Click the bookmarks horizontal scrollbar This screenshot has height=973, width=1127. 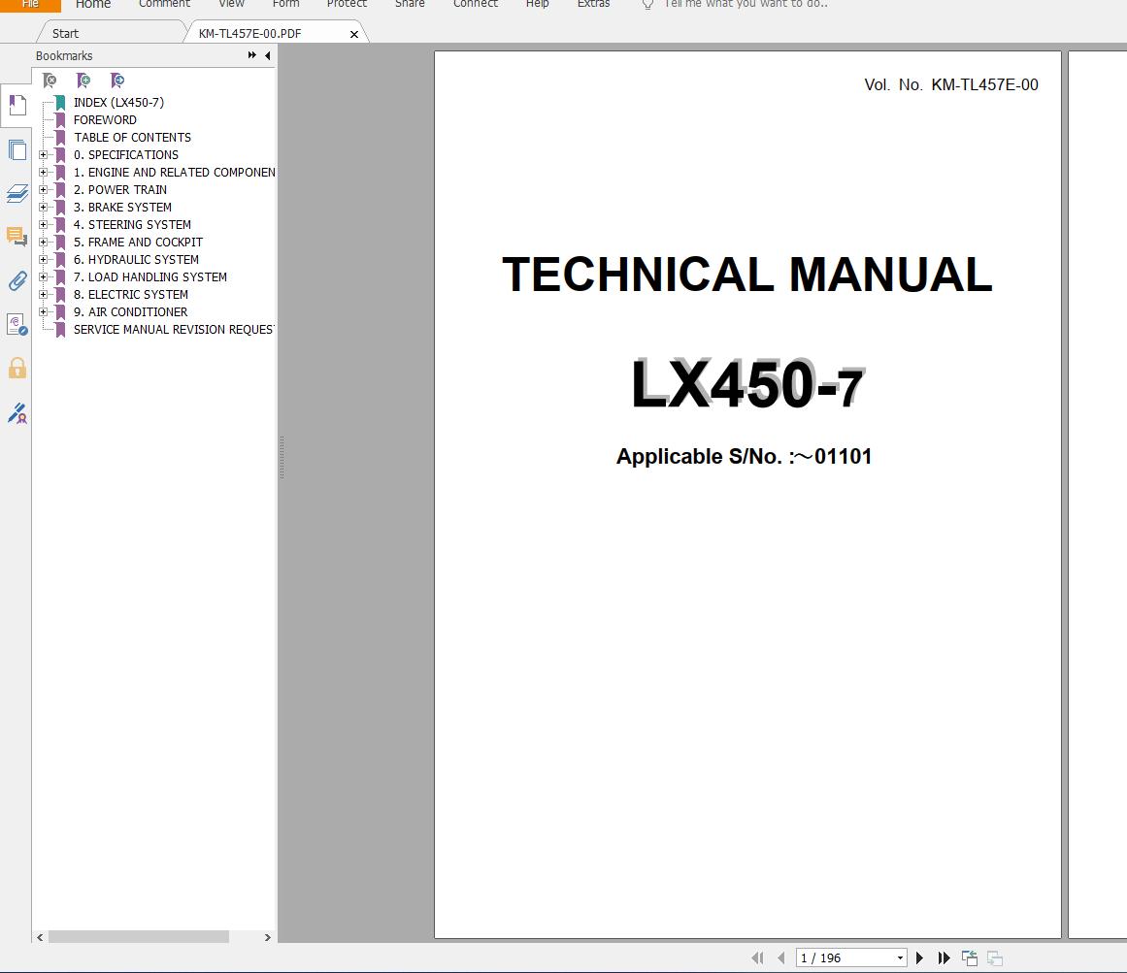coord(139,937)
